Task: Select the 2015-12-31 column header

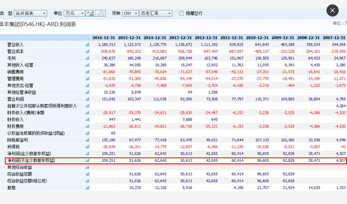Action: [129, 38]
